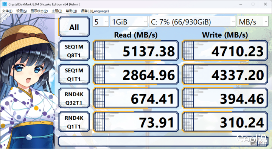Open the 帮助(H) menu
The height and width of the screenshot is (149, 272).
click(x=71, y=11)
